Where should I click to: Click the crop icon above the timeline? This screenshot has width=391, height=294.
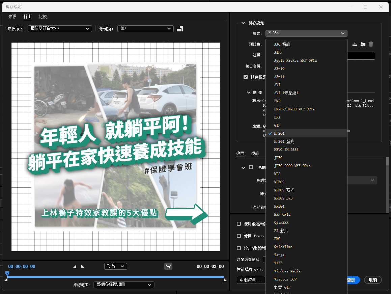click(168, 266)
